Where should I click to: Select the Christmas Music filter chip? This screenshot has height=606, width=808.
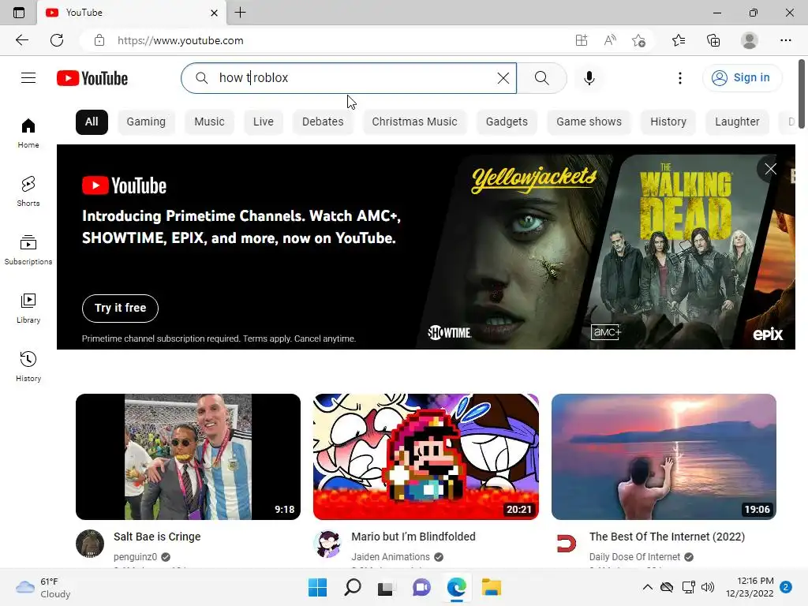coord(414,122)
